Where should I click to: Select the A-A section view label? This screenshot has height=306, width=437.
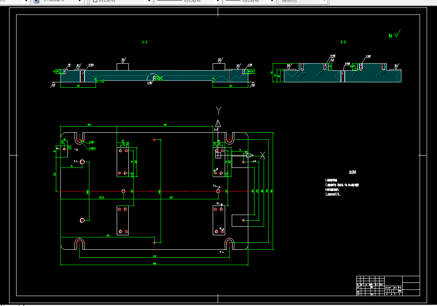click(x=145, y=42)
